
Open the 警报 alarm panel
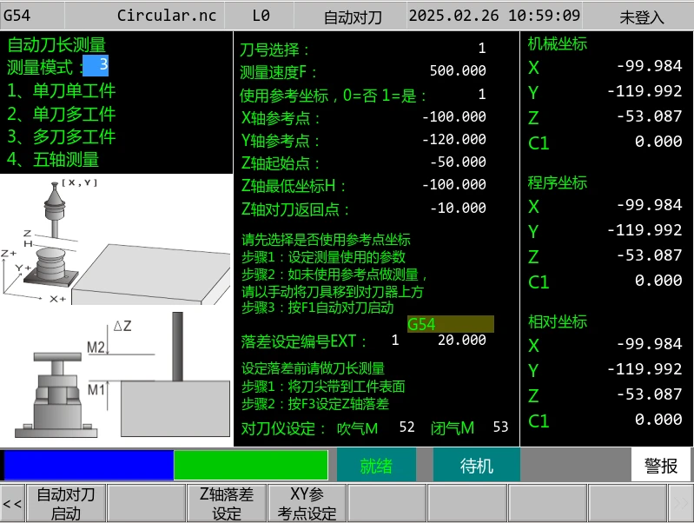(x=661, y=466)
